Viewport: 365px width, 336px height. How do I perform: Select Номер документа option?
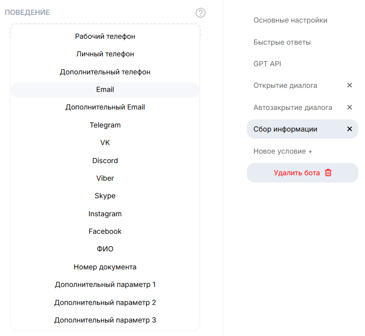click(105, 267)
